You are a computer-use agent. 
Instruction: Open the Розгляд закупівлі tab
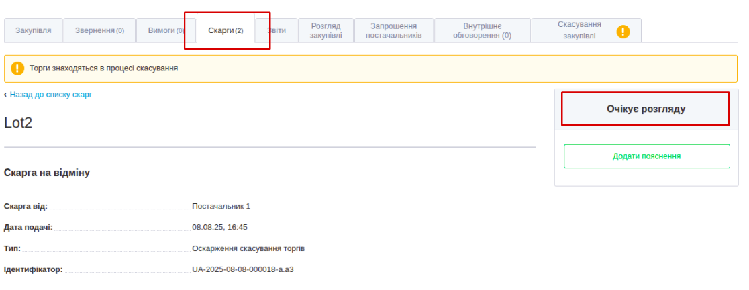pos(326,31)
